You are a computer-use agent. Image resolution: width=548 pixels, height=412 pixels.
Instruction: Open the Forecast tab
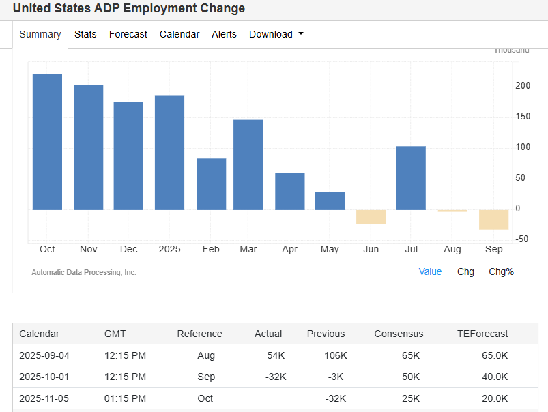coord(128,34)
